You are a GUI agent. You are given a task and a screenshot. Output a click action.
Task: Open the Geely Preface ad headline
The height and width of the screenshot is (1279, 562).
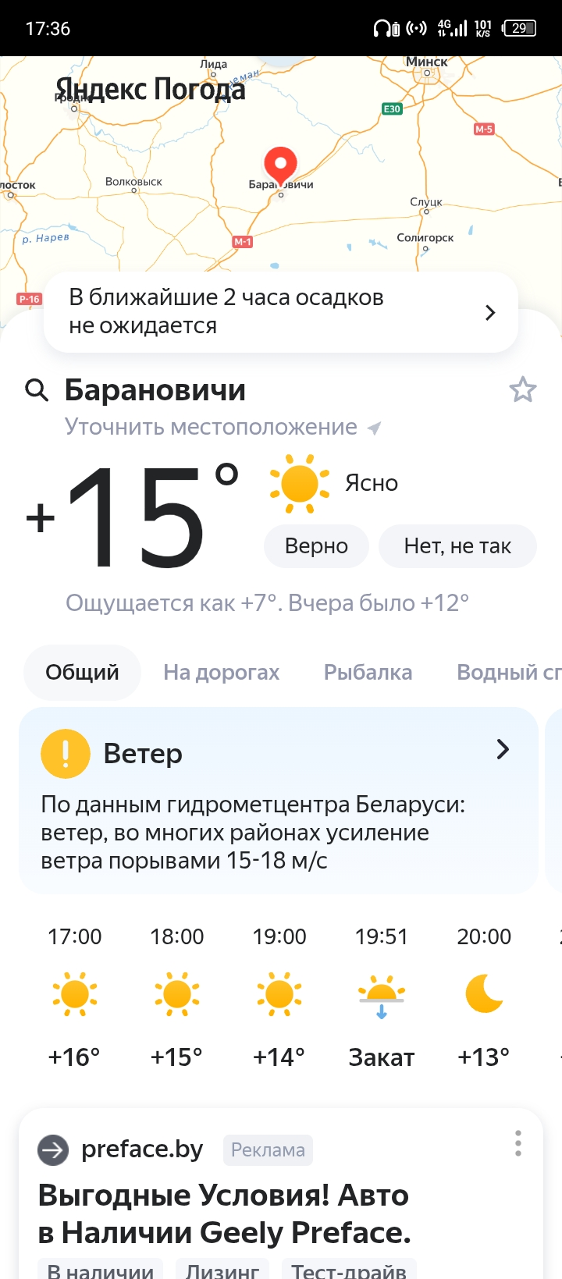tap(224, 1213)
